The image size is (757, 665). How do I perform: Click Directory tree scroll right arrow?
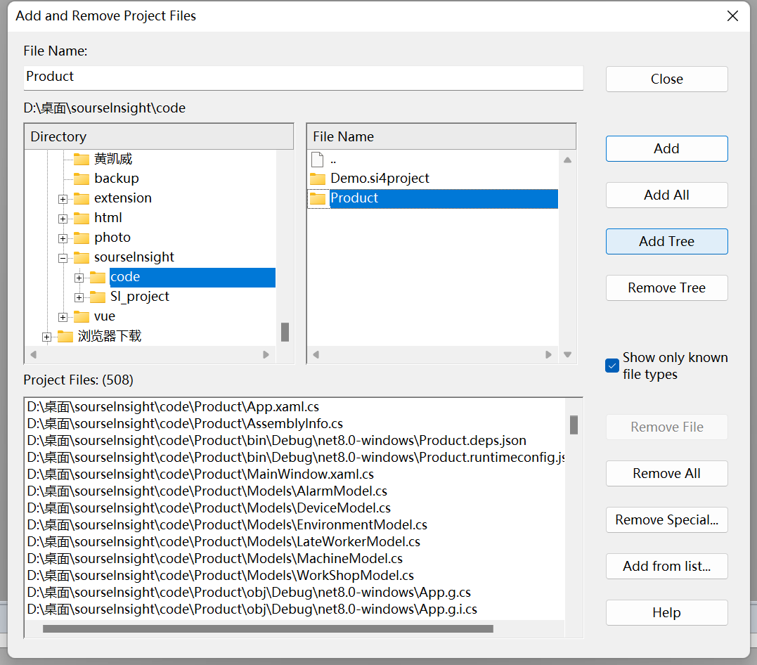(x=266, y=354)
